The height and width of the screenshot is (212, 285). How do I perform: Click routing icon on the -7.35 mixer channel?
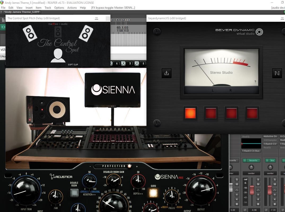275,195
